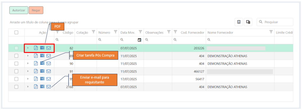Open calendar picker in Data Mov. filter
Screen dimensions: 302x110
tap(139, 40)
